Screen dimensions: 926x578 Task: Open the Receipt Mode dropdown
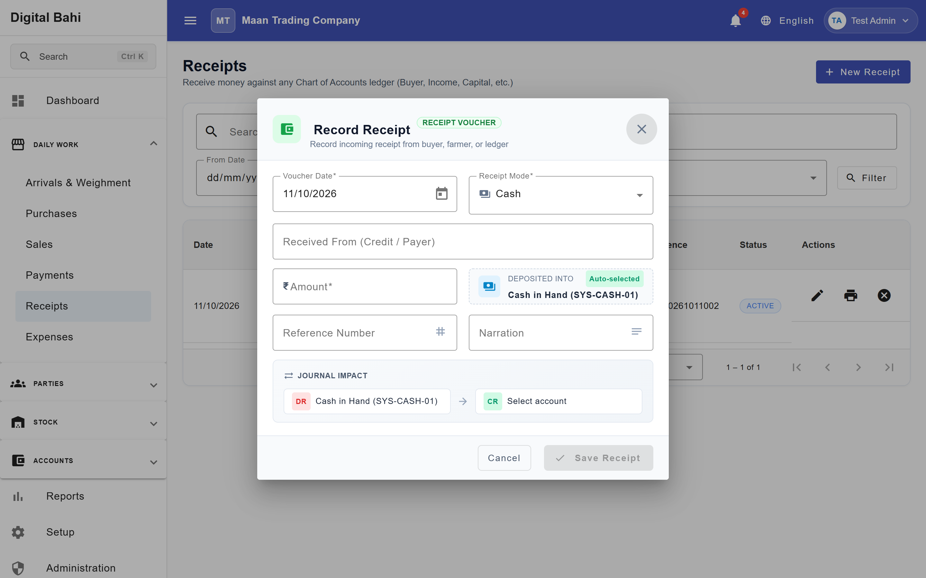coord(560,195)
